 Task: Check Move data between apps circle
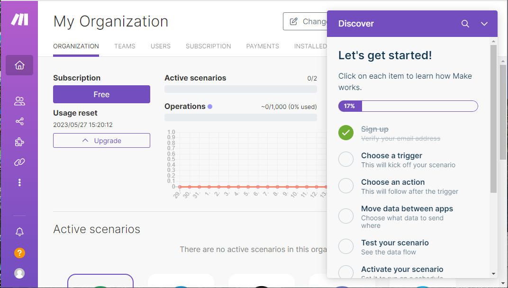click(346, 216)
